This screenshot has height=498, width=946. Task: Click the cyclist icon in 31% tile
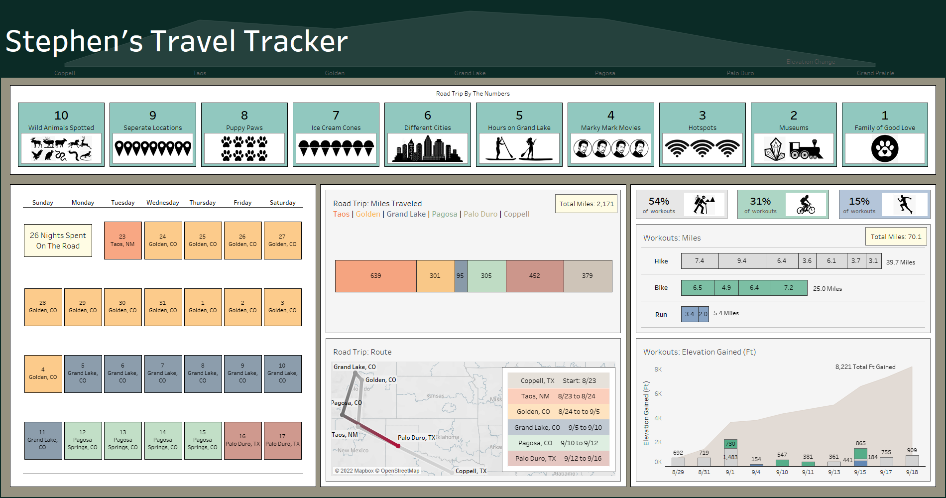click(x=806, y=204)
